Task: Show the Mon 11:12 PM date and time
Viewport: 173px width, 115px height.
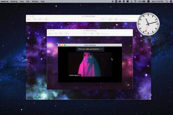Action: click(x=157, y=1)
